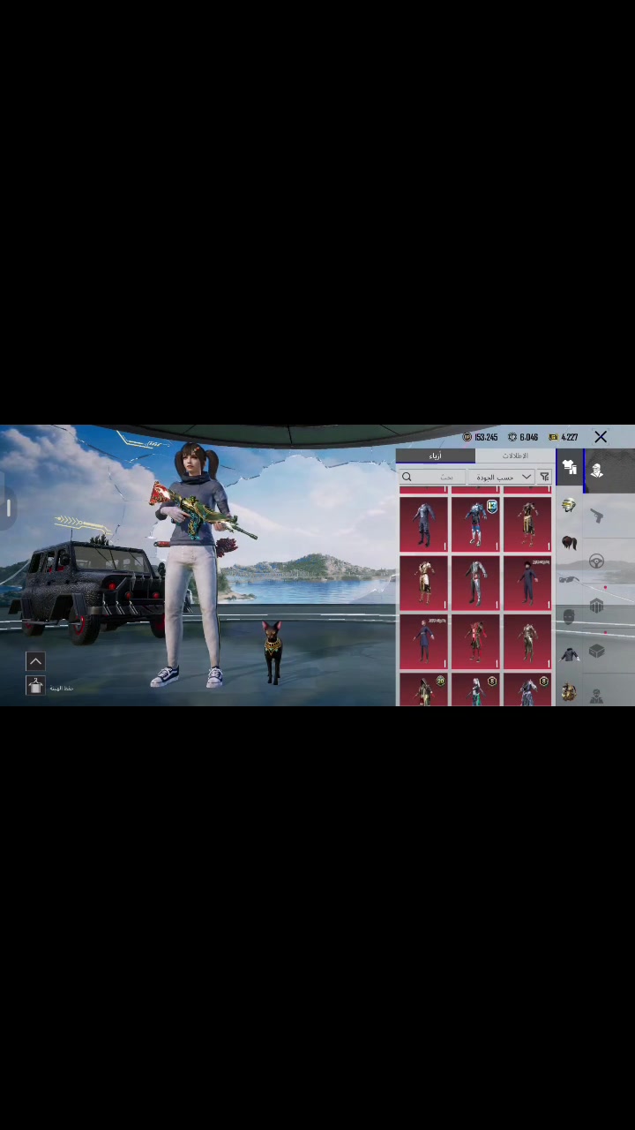Switch to the الإطلالات tab

(515, 456)
